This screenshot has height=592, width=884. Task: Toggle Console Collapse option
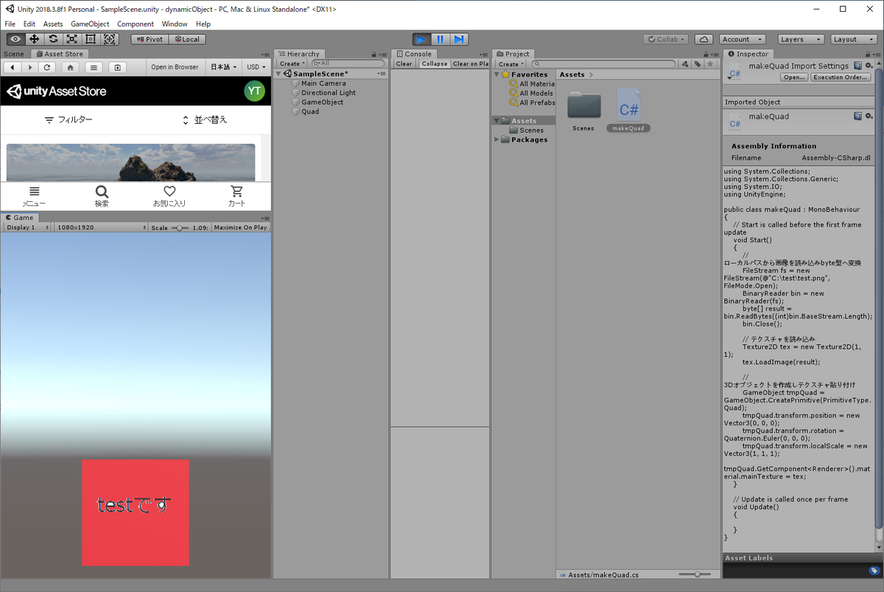(435, 64)
